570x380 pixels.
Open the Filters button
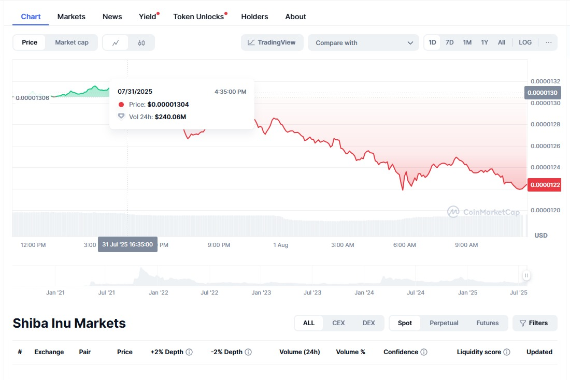[x=535, y=323]
